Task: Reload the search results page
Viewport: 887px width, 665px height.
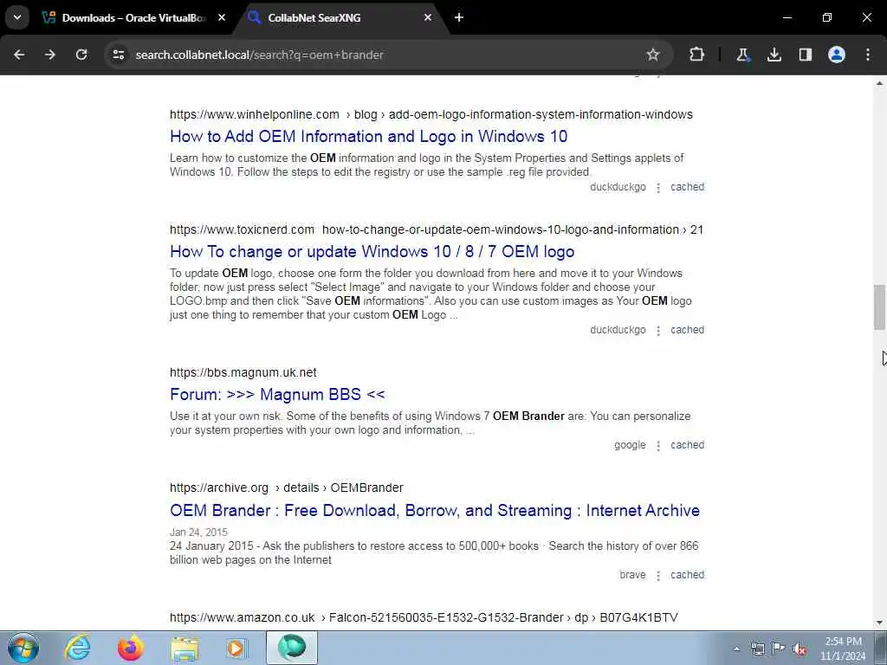Action: pyautogui.click(x=81, y=55)
